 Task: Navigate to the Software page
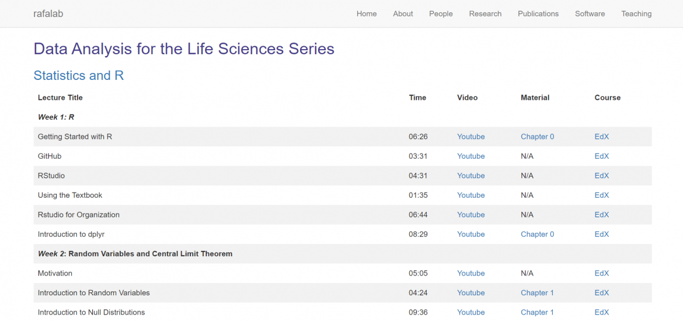pyautogui.click(x=590, y=13)
